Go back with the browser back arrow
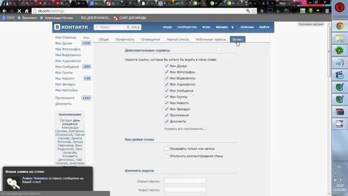Viewport: 348px width, 196px height. 4,11
